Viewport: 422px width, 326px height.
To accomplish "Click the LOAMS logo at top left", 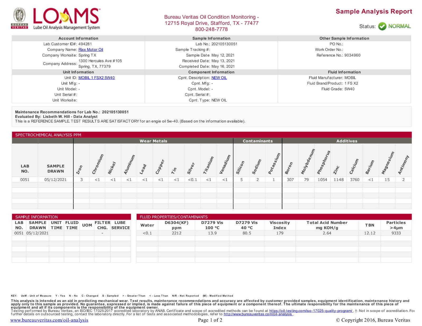I will pos(66,18).
